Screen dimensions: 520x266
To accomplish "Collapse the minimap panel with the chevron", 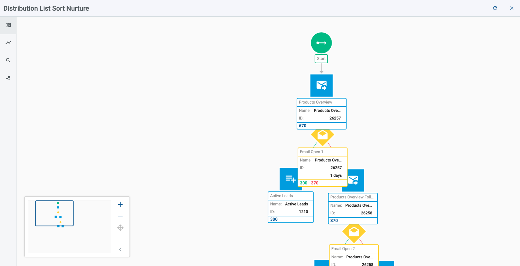I will (120, 249).
